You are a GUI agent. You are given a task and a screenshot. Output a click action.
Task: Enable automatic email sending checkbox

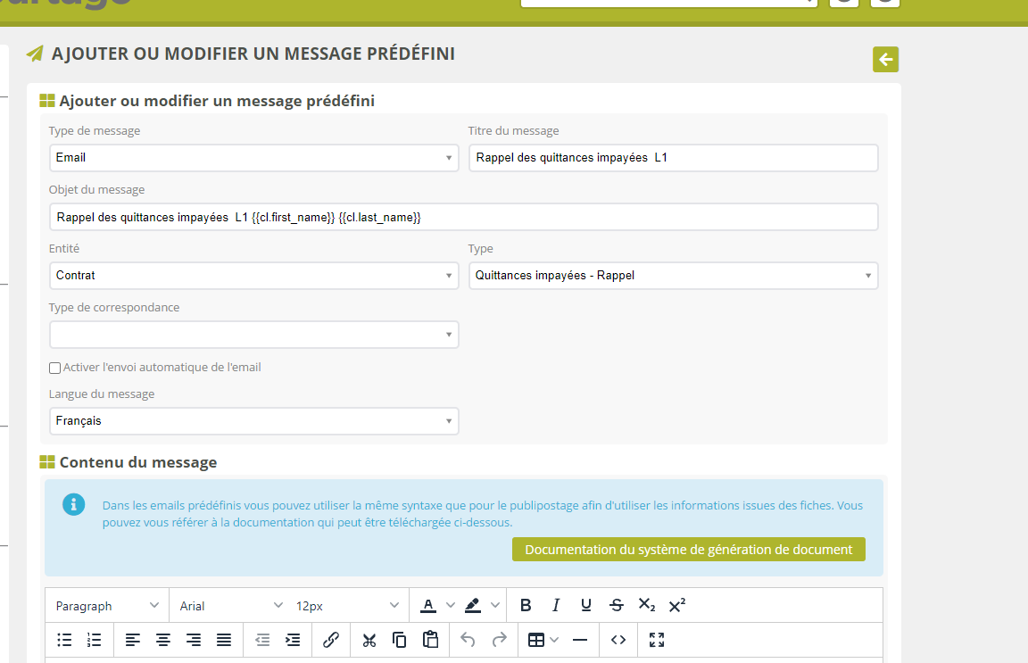pyautogui.click(x=55, y=368)
